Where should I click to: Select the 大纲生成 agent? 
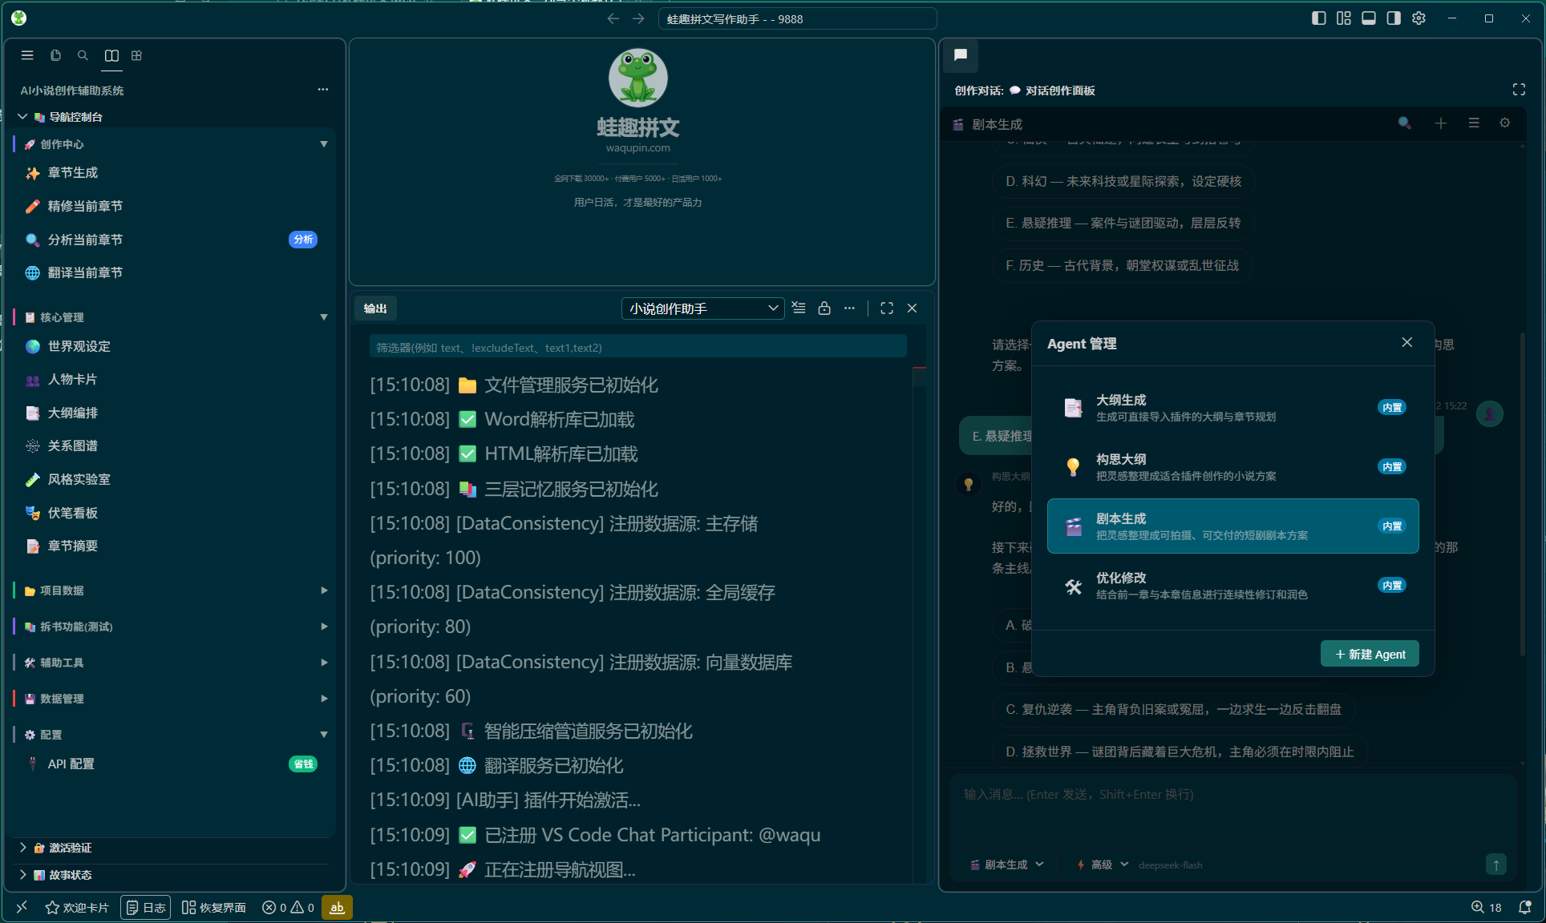point(1232,408)
